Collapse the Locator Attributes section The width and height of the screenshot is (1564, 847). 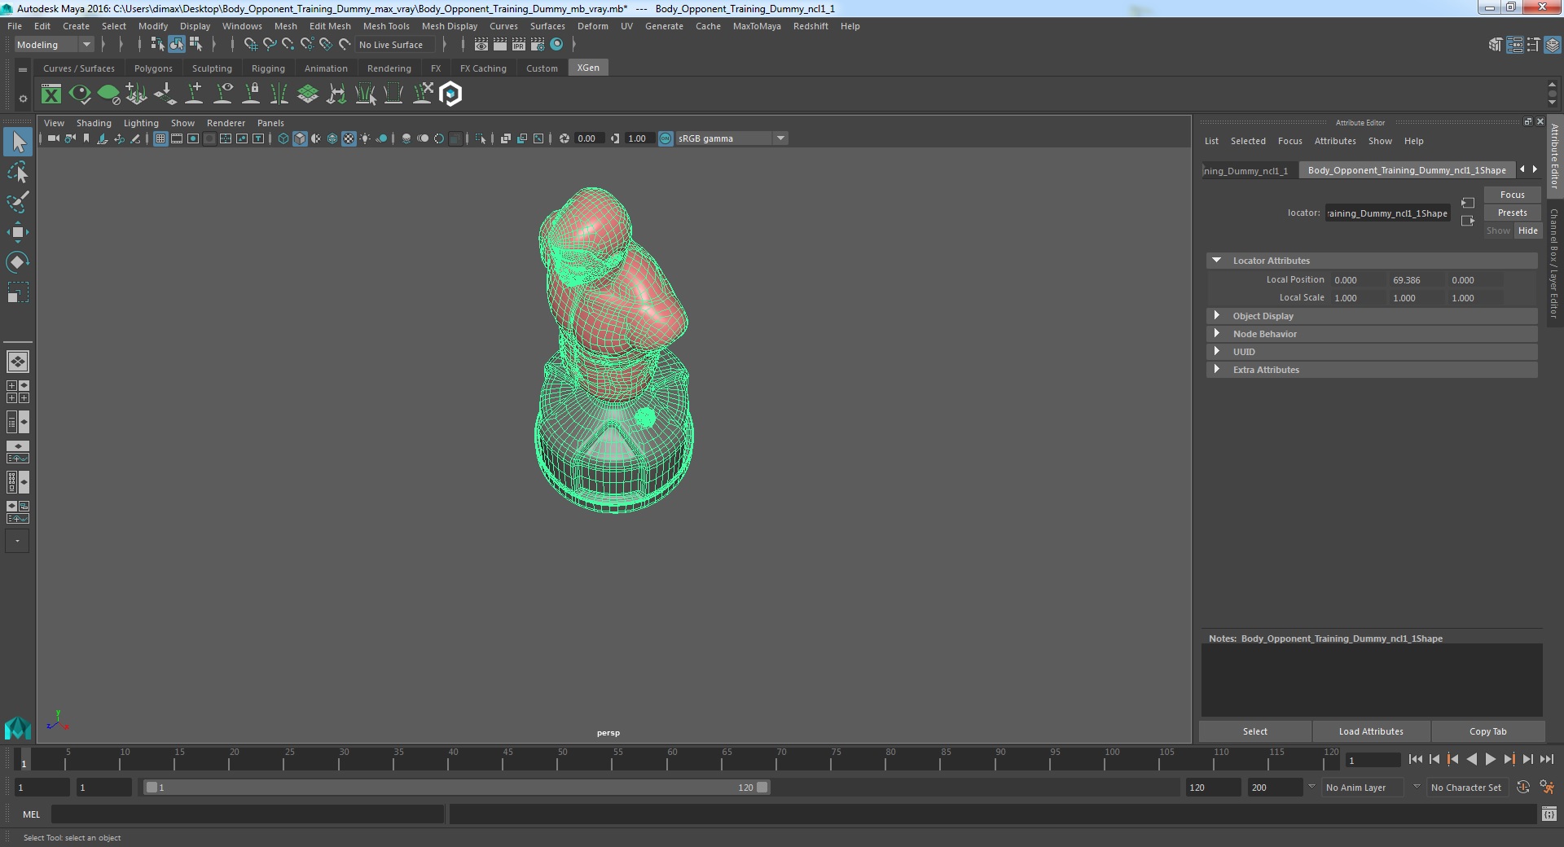point(1216,261)
